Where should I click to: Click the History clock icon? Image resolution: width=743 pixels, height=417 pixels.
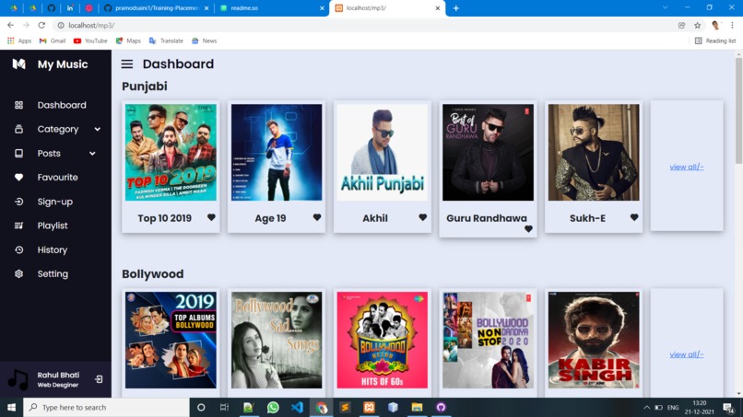(x=18, y=249)
